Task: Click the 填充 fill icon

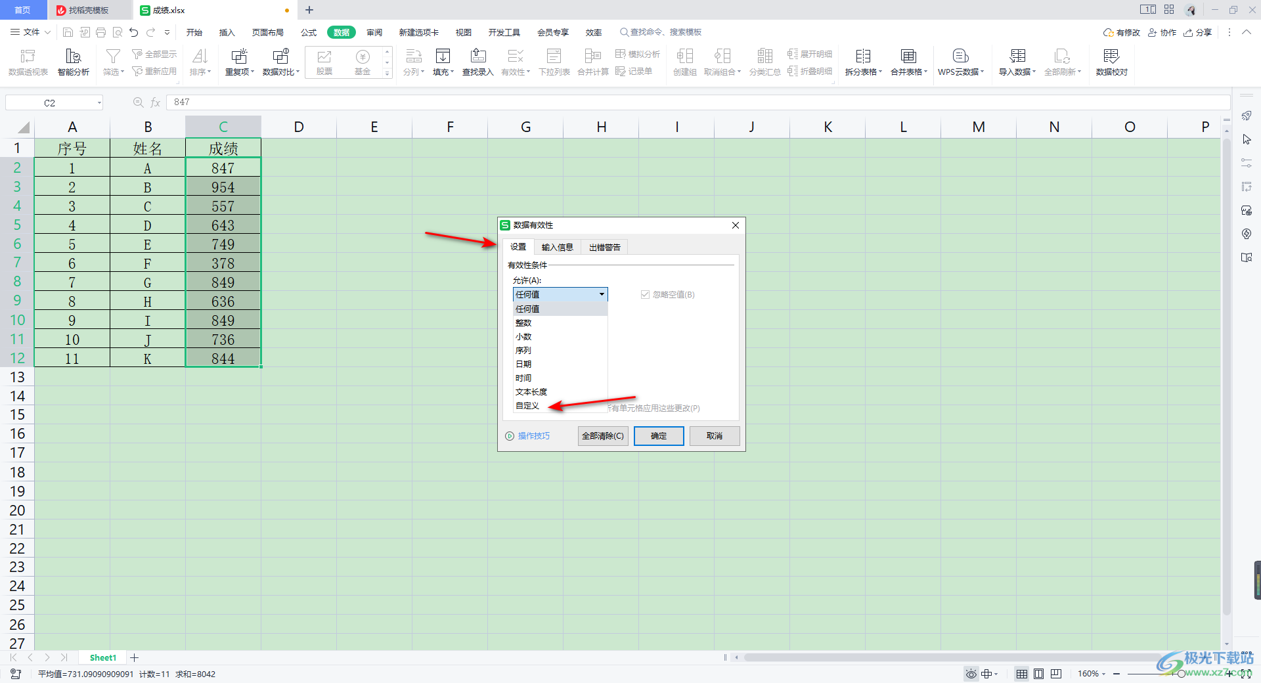Action: (443, 56)
